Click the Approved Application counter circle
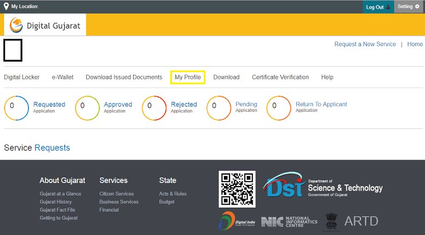Image resolution: width=425 pixels, height=235 pixels. click(x=87, y=108)
